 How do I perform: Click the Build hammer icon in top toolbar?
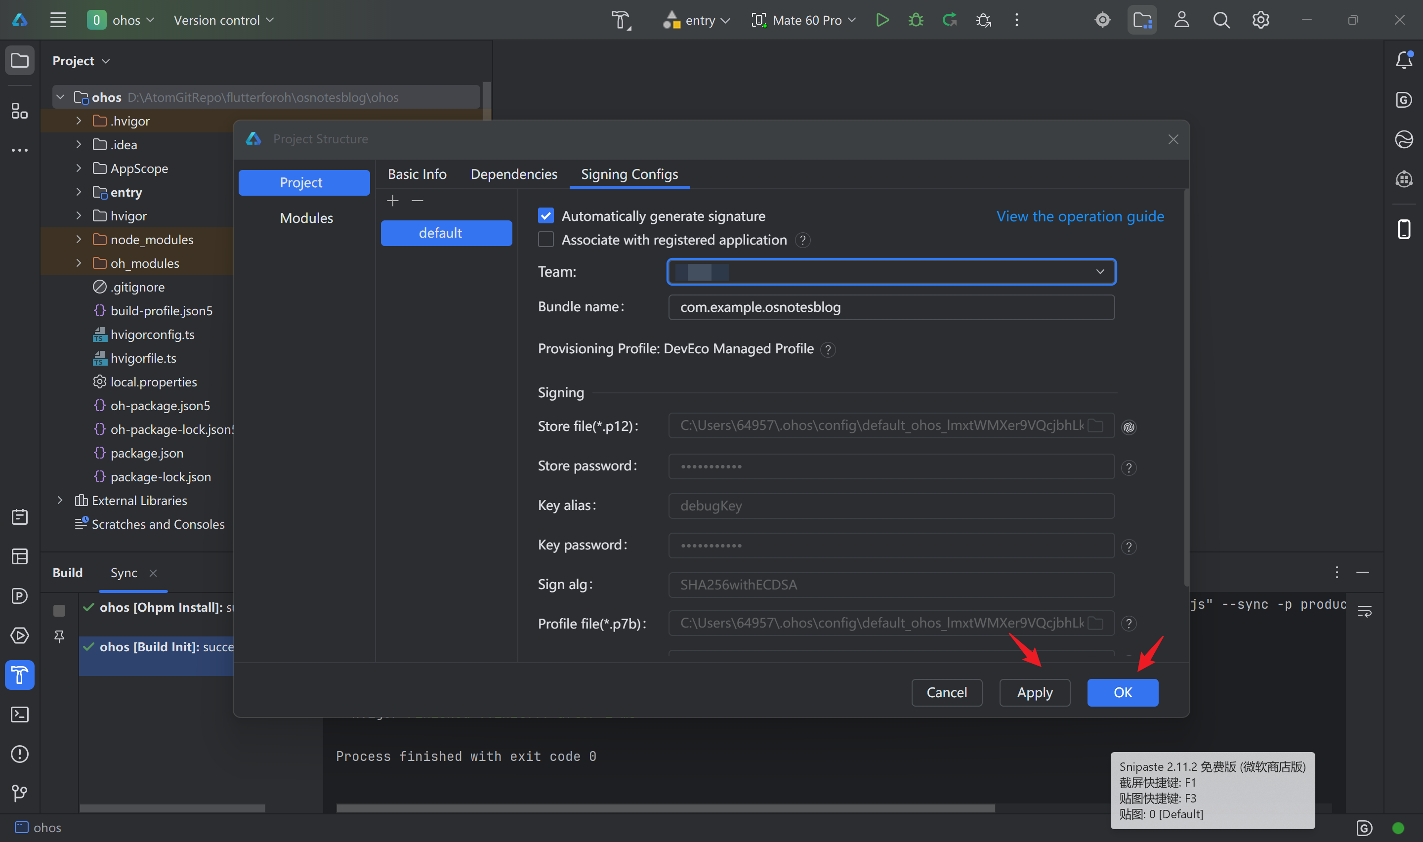pyautogui.click(x=621, y=20)
